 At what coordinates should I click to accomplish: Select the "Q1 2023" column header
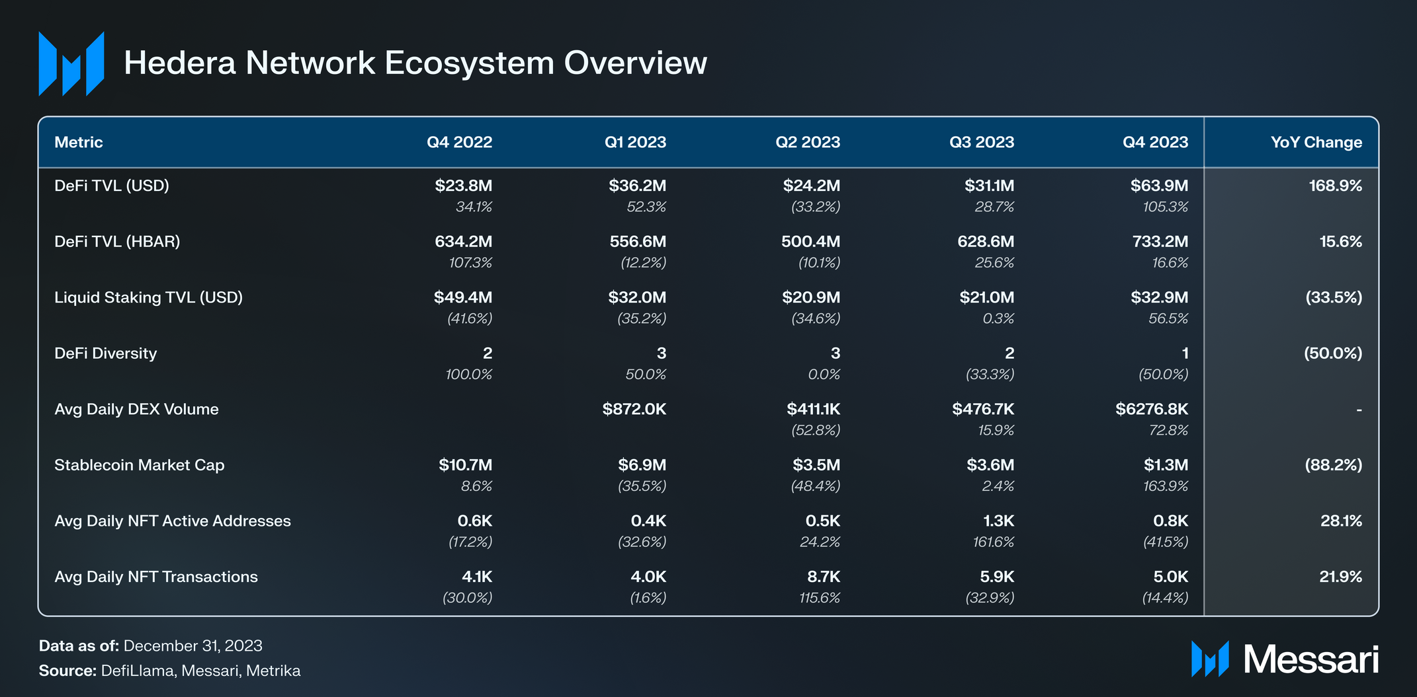click(x=635, y=142)
